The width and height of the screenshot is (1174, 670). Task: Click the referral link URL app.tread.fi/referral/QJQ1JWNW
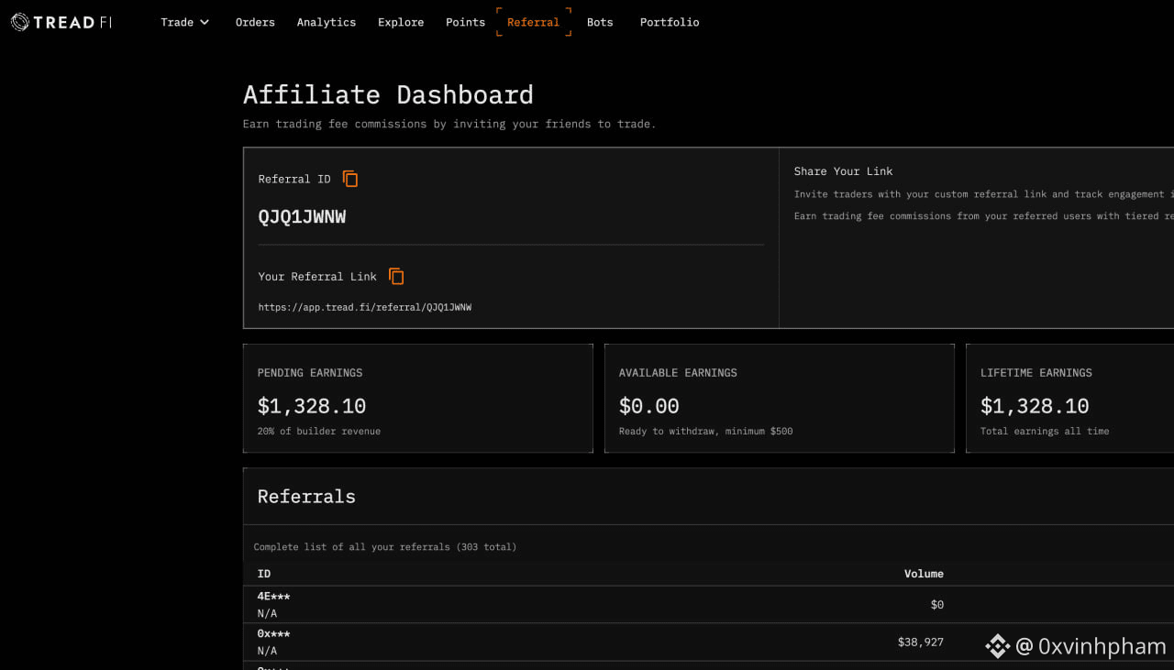[365, 308]
